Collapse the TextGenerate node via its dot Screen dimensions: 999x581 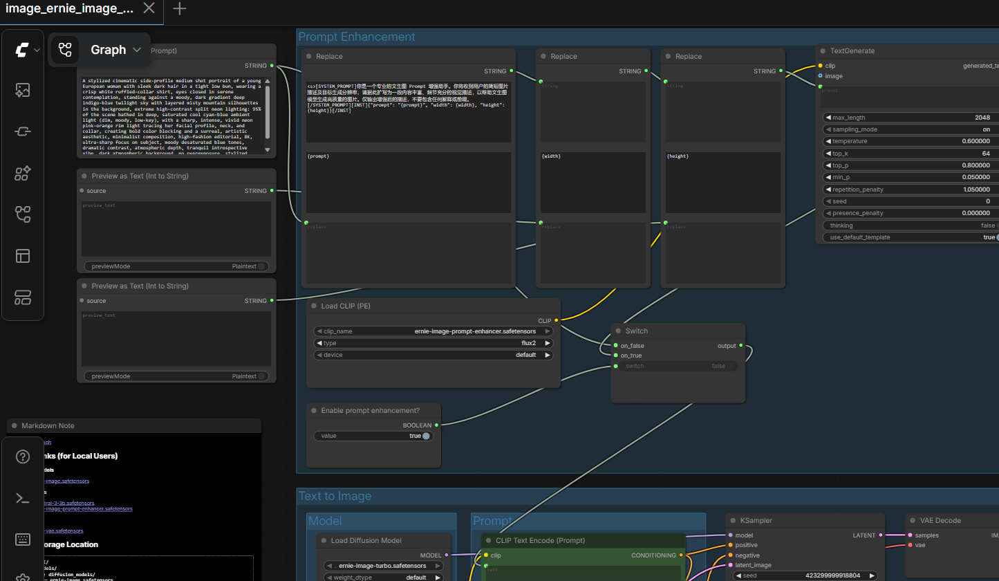coord(823,50)
